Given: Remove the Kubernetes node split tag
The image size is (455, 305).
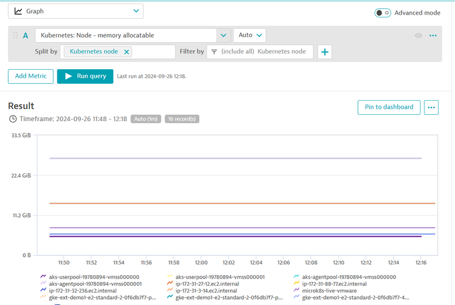Looking at the screenshot, I should point(127,52).
